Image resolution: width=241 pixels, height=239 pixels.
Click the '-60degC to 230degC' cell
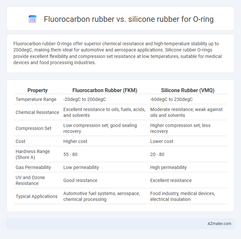(171, 99)
